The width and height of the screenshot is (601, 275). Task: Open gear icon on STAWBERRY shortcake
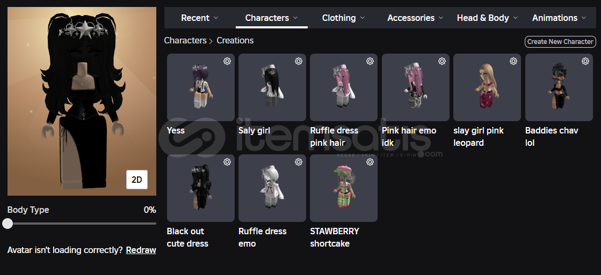tap(370, 162)
